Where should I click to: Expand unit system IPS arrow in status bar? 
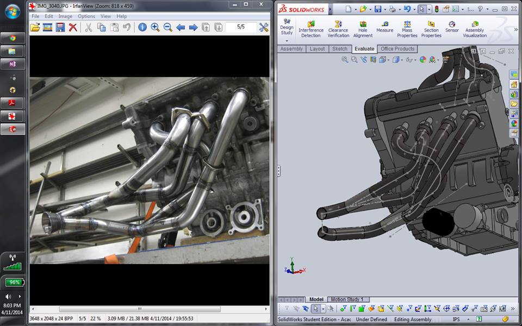pyautogui.click(x=469, y=319)
